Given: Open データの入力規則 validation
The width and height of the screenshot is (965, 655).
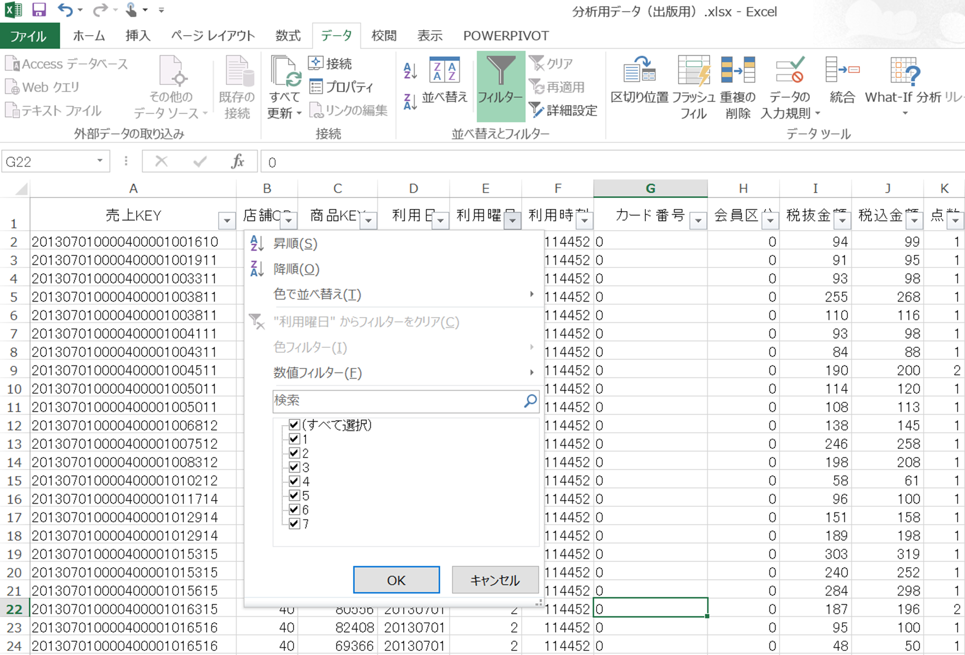Looking at the screenshot, I should (790, 87).
